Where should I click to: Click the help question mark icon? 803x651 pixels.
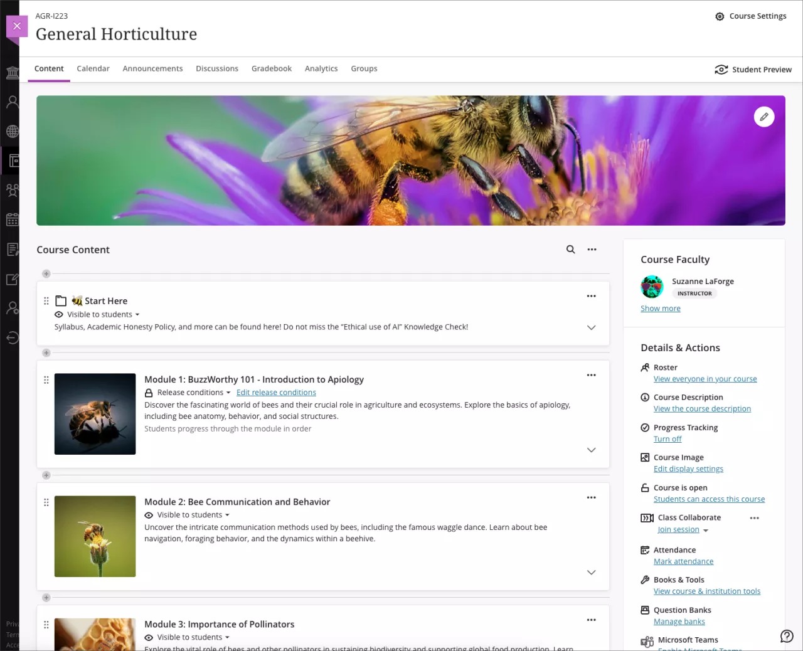(787, 636)
